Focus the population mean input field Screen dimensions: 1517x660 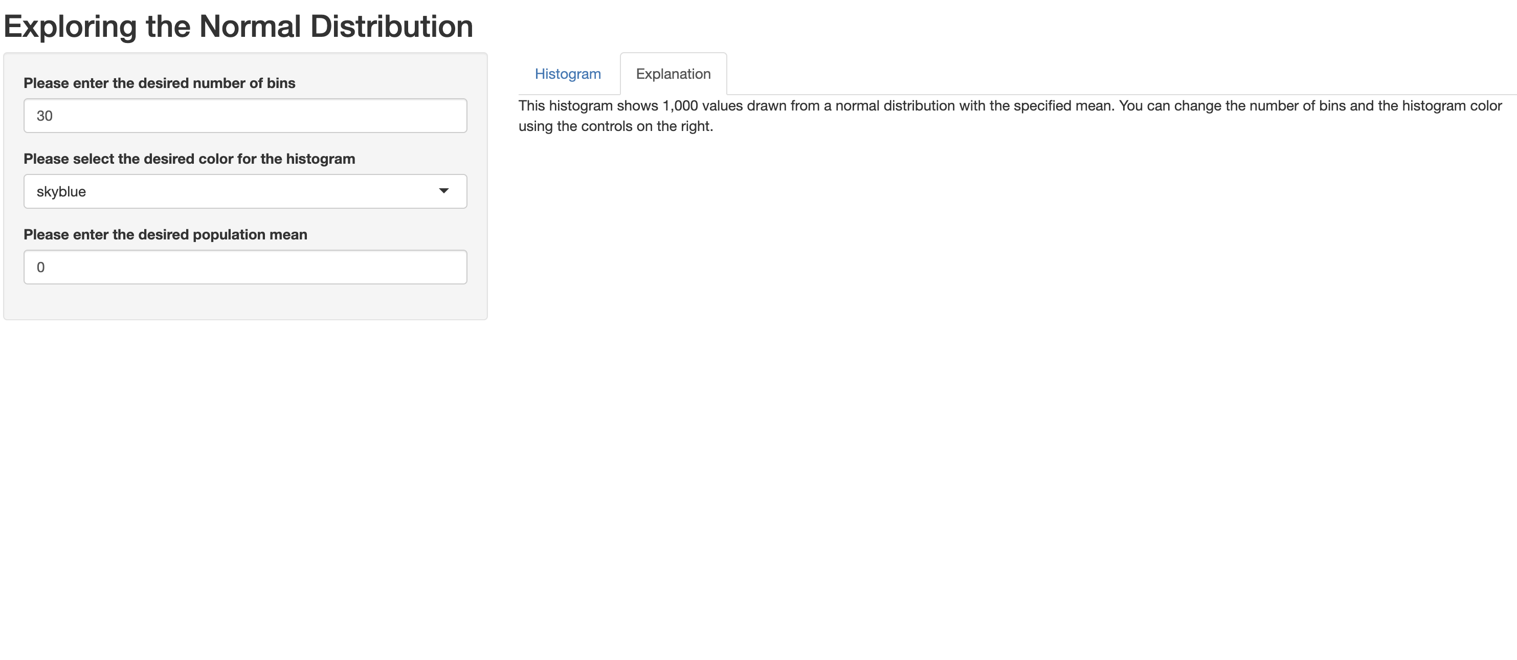[245, 267]
